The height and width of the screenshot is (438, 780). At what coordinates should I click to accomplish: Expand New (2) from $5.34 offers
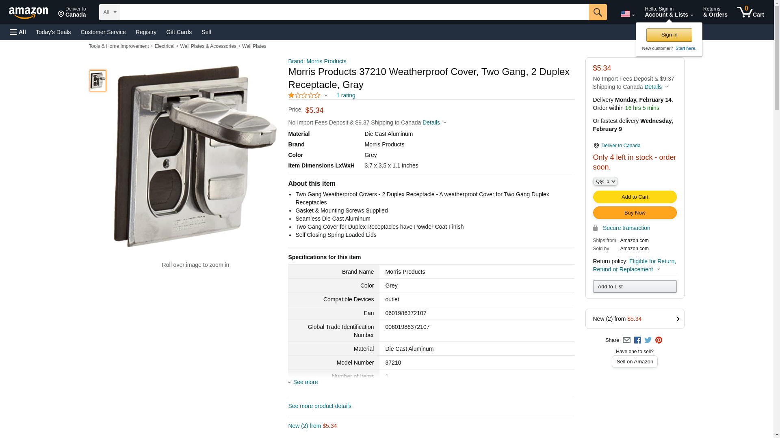coord(635,319)
